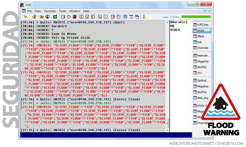Open the Colors books icon in toolbar
Screen dimensions: 246x147
tap(74, 17)
